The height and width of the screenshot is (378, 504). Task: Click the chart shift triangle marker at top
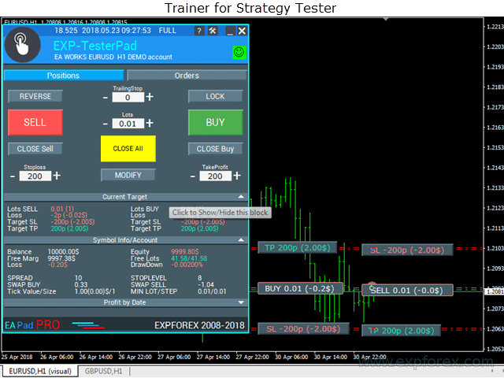[386, 19]
